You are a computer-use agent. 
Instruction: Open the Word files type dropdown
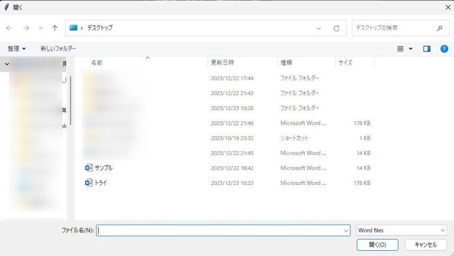(x=443, y=230)
